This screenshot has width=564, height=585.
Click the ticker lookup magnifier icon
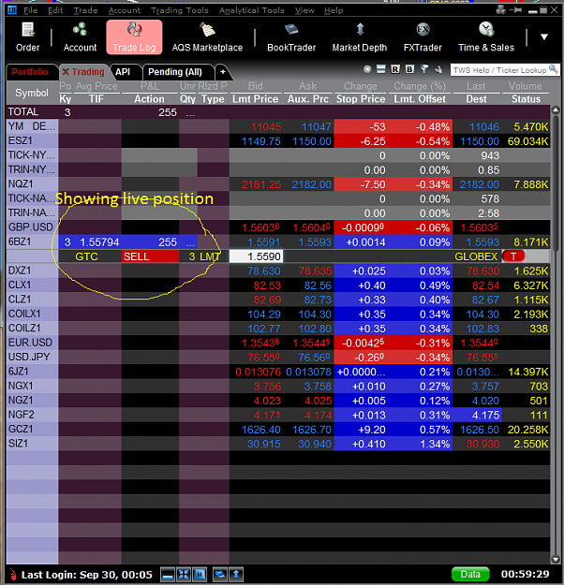[553, 69]
